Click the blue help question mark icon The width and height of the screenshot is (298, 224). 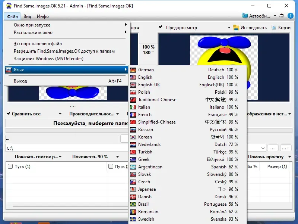tap(290, 16)
